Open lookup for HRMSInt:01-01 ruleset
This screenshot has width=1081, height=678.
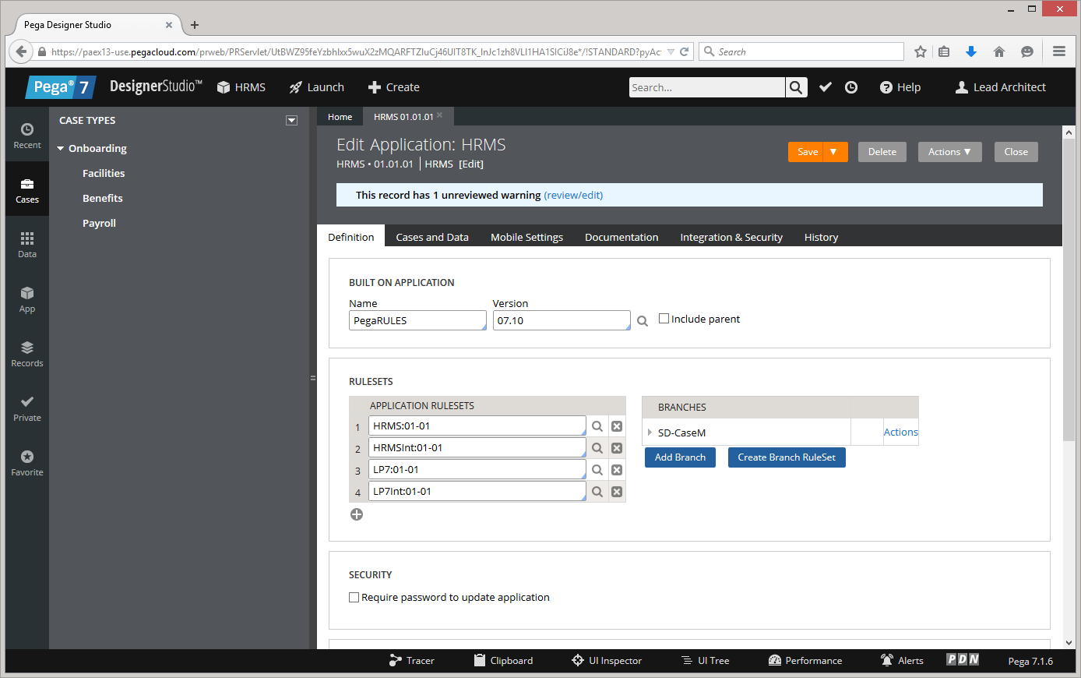[x=597, y=448]
